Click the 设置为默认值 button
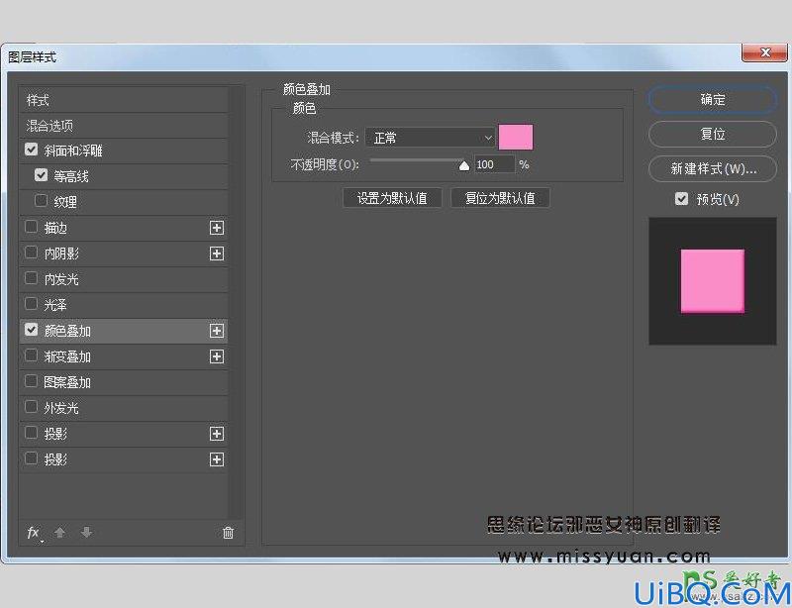Viewport: 792px width, 608px height. 392,198
